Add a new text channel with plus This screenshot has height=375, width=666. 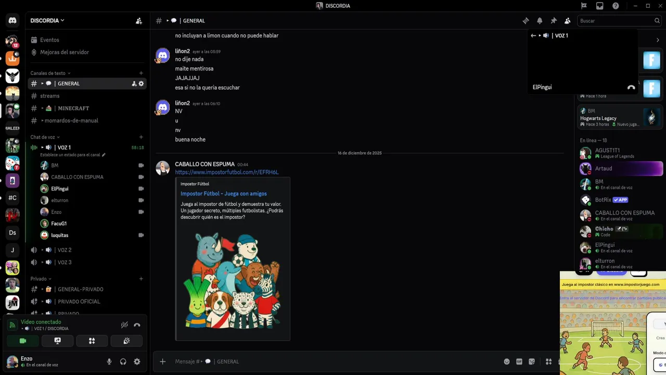coord(141,73)
